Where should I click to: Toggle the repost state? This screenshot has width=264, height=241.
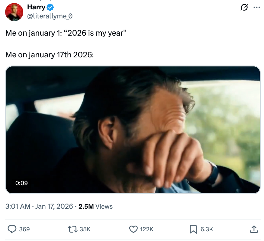(72, 230)
